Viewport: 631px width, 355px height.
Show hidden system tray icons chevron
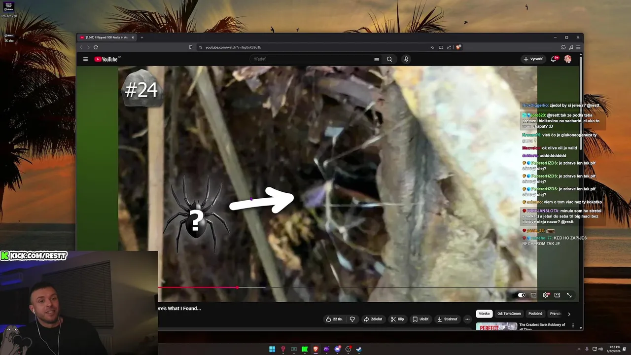coord(579,349)
